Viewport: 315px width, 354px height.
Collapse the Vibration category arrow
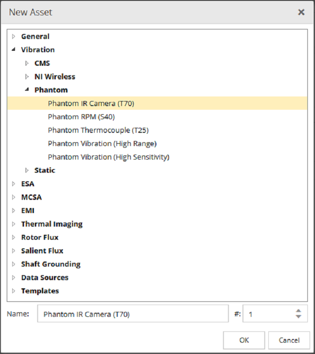[14, 49]
